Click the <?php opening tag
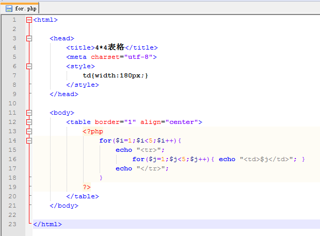This screenshot has height=236, width=320. click(93, 131)
